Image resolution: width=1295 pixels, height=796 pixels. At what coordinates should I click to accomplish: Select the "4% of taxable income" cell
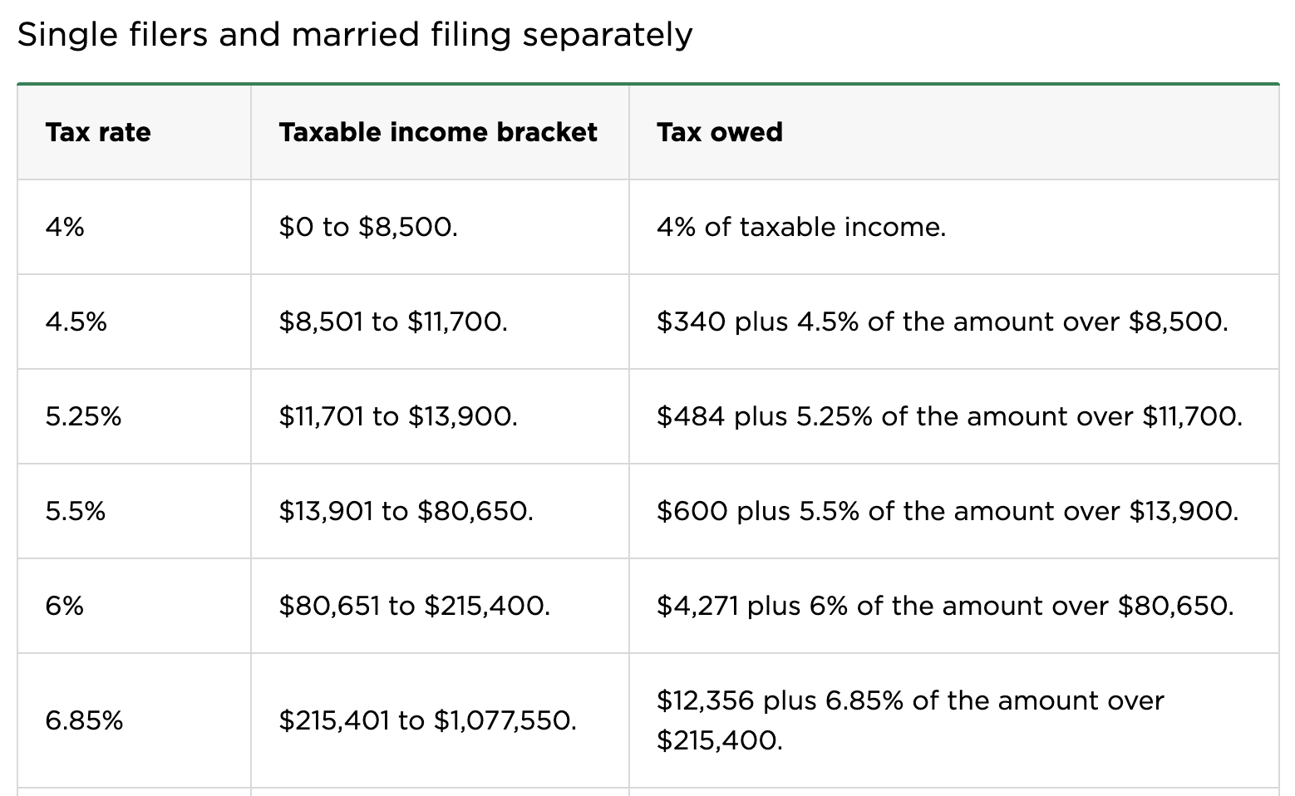(801, 227)
